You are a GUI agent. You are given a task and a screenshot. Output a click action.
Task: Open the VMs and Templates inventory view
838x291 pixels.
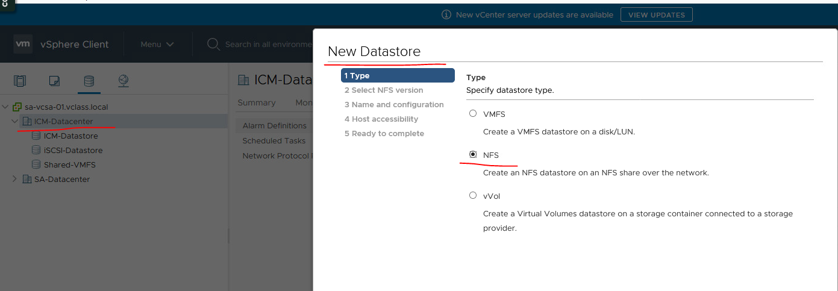(55, 81)
